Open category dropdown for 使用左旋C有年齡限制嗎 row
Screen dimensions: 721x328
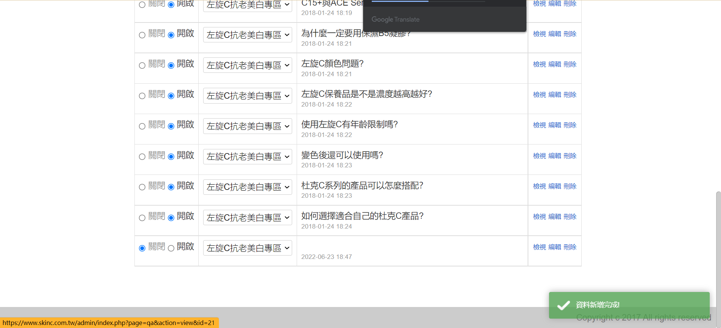pyautogui.click(x=247, y=126)
